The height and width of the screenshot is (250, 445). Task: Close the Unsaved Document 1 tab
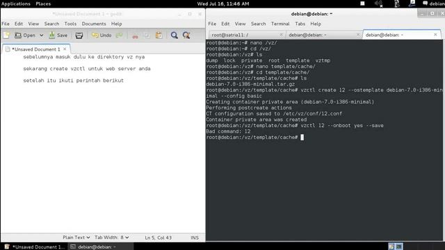[x=65, y=49]
